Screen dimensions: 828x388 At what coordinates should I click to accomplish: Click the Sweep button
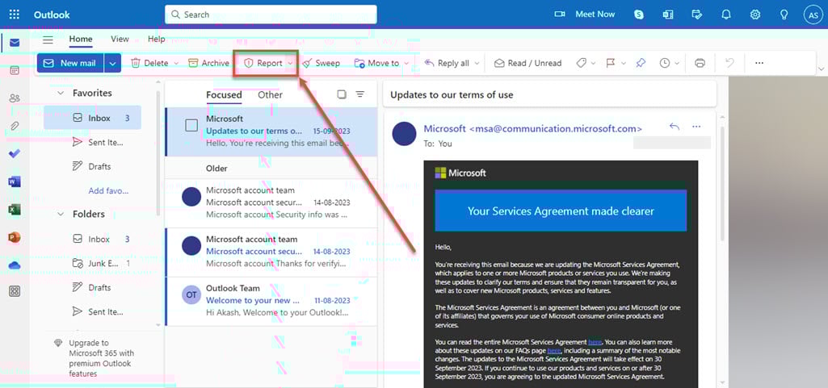(x=321, y=63)
